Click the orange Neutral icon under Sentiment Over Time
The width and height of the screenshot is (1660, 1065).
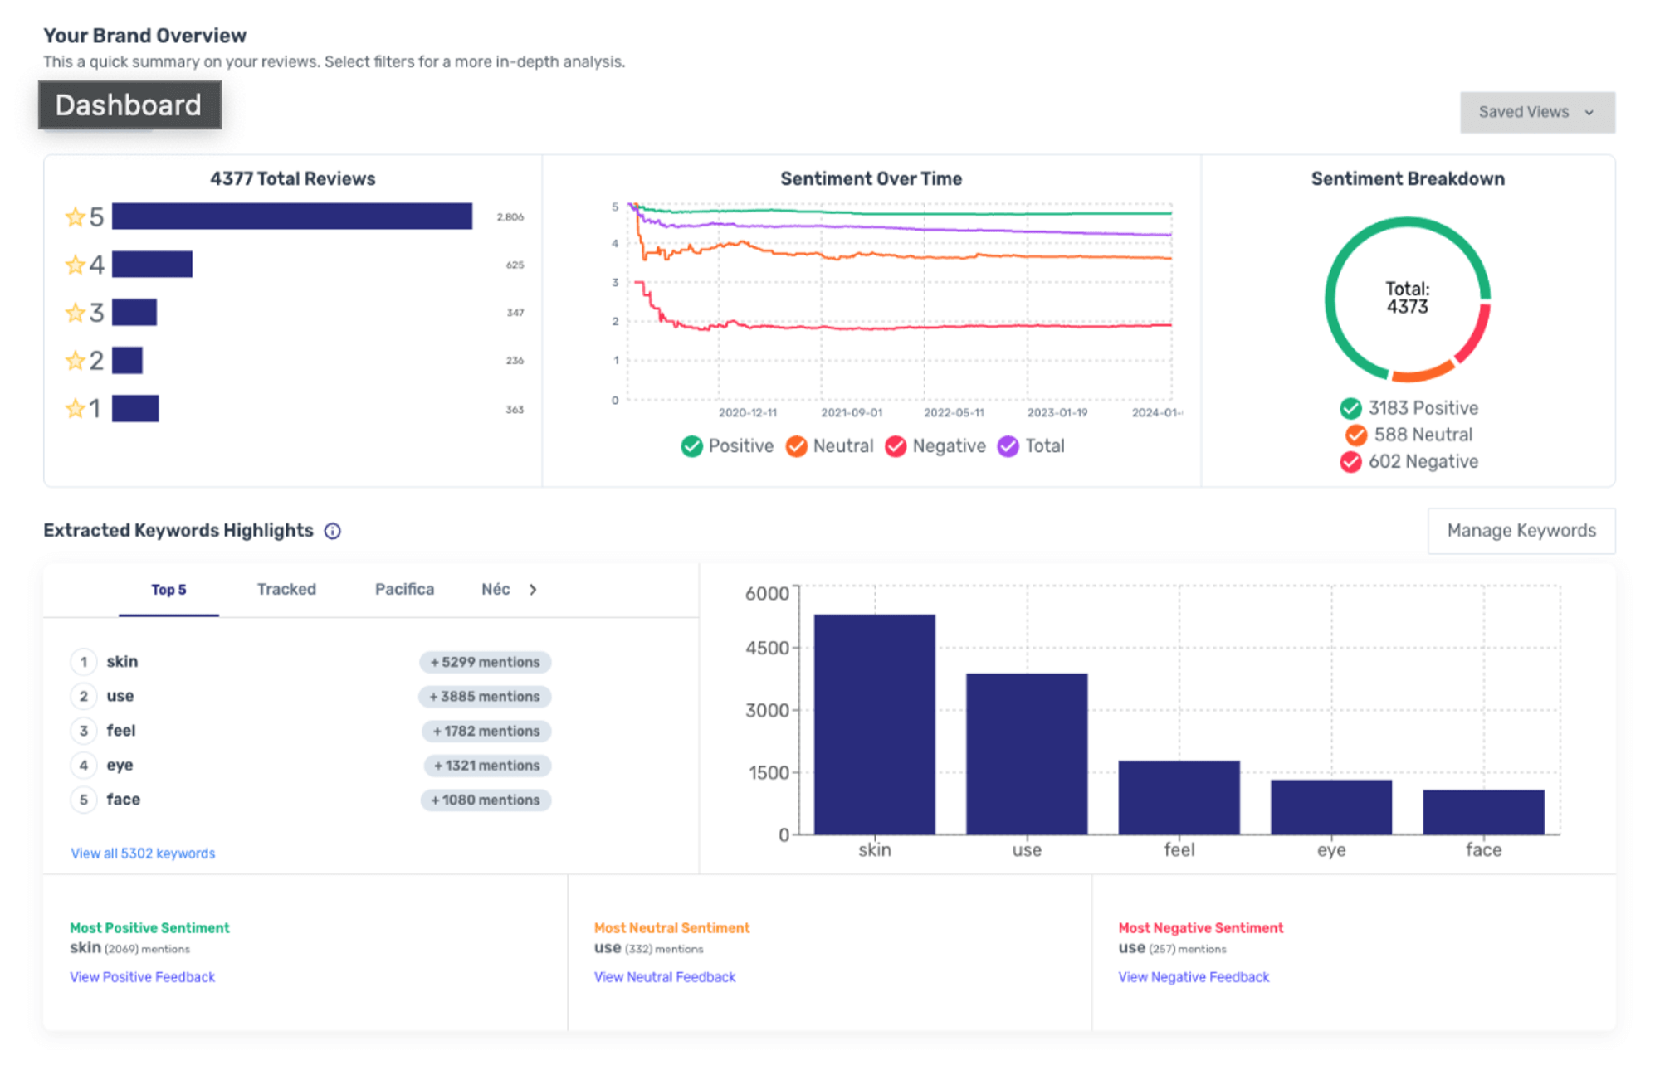[796, 446]
